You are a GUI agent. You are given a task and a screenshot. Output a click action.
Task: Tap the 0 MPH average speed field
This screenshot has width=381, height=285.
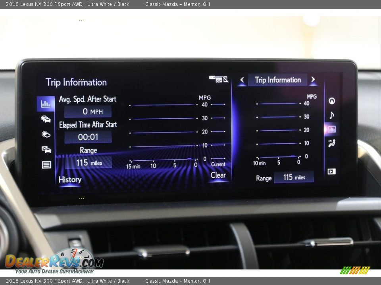pyautogui.click(x=88, y=112)
